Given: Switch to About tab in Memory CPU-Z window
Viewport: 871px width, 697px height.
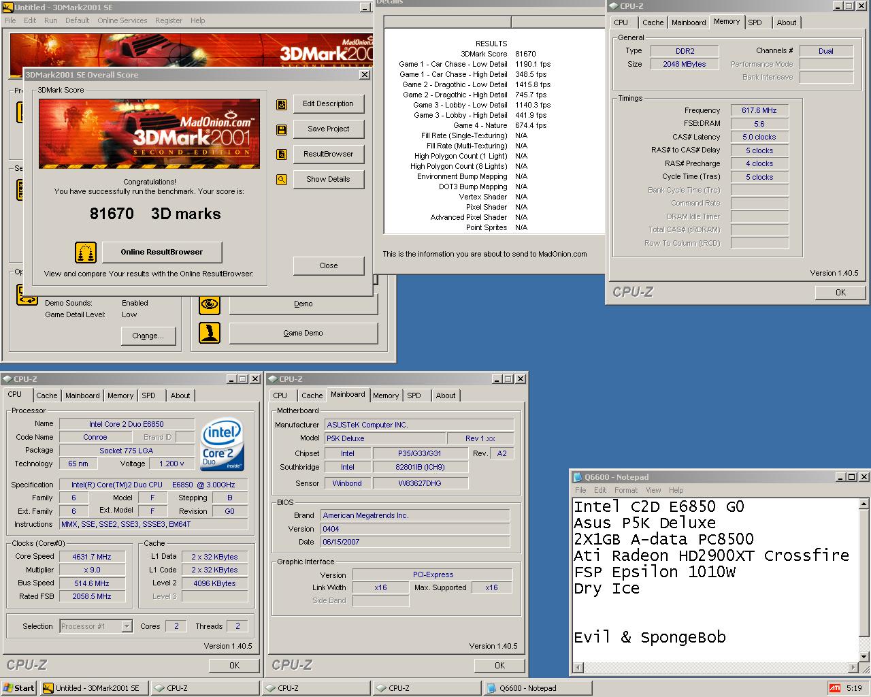Looking at the screenshot, I should (787, 22).
